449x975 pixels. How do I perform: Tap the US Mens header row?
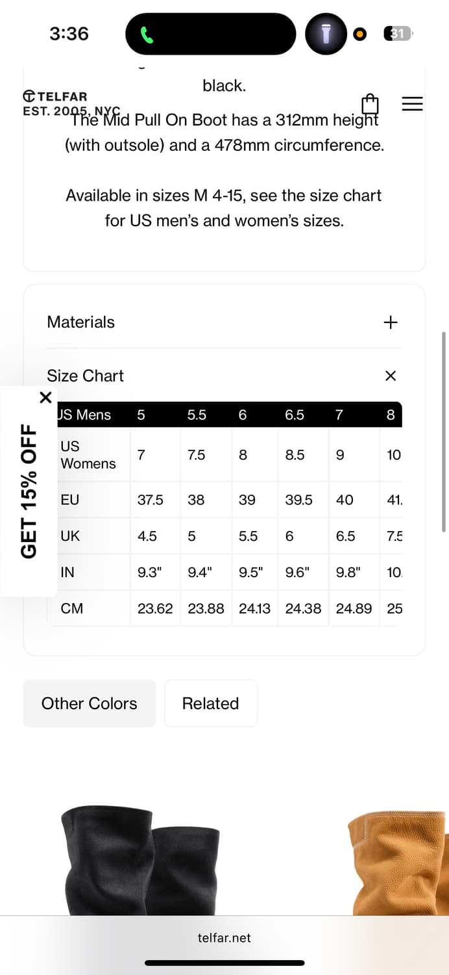86,415
